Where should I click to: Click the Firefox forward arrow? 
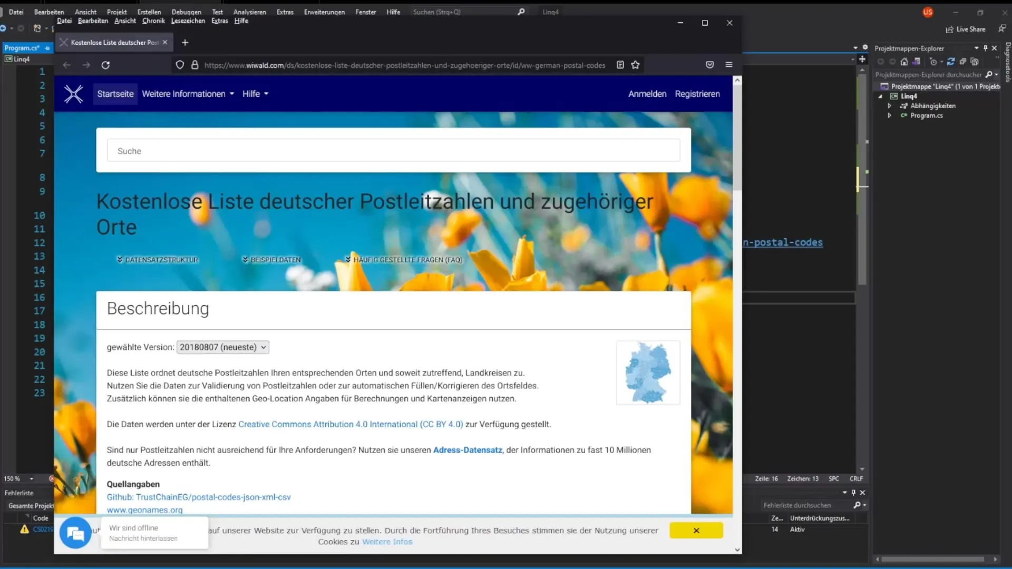click(x=86, y=65)
